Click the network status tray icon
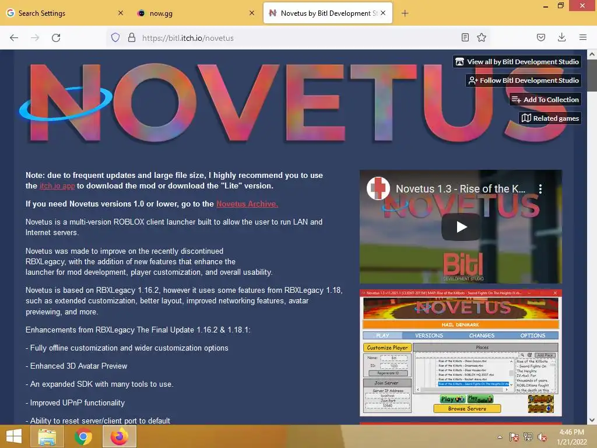597x448 pixels. tap(528, 437)
